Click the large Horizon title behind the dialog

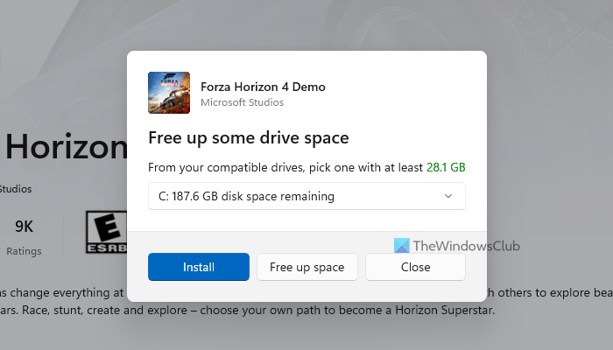tap(66, 148)
